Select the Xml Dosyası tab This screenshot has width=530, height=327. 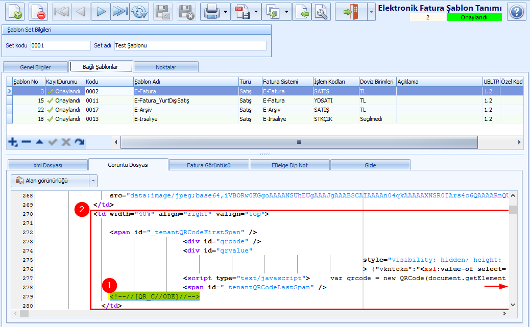coord(47,165)
